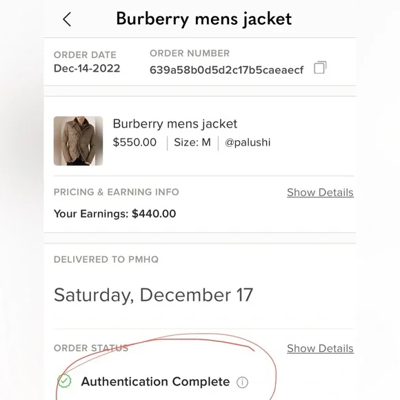
Task: Tap the info icon beside Authentication Complete
Action: click(242, 382)
